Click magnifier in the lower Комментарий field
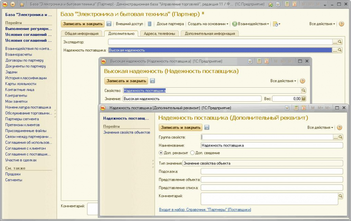 point(340,196)
